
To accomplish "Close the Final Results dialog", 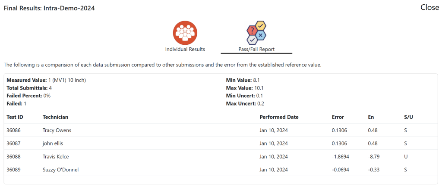I will [429, 7].
